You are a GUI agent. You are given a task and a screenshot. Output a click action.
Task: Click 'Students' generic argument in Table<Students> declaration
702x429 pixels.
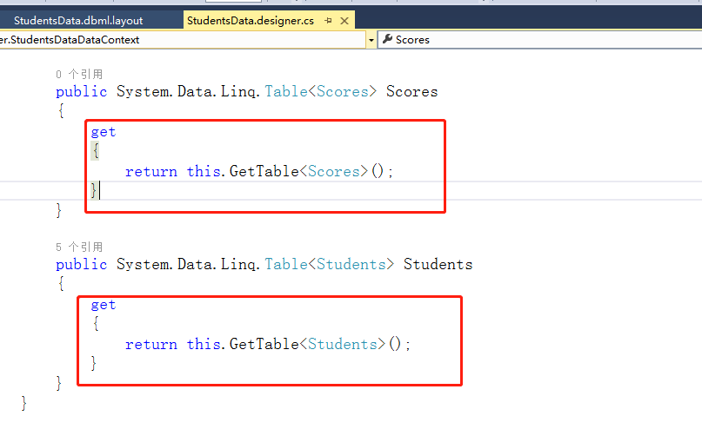(x=351, y=265)
